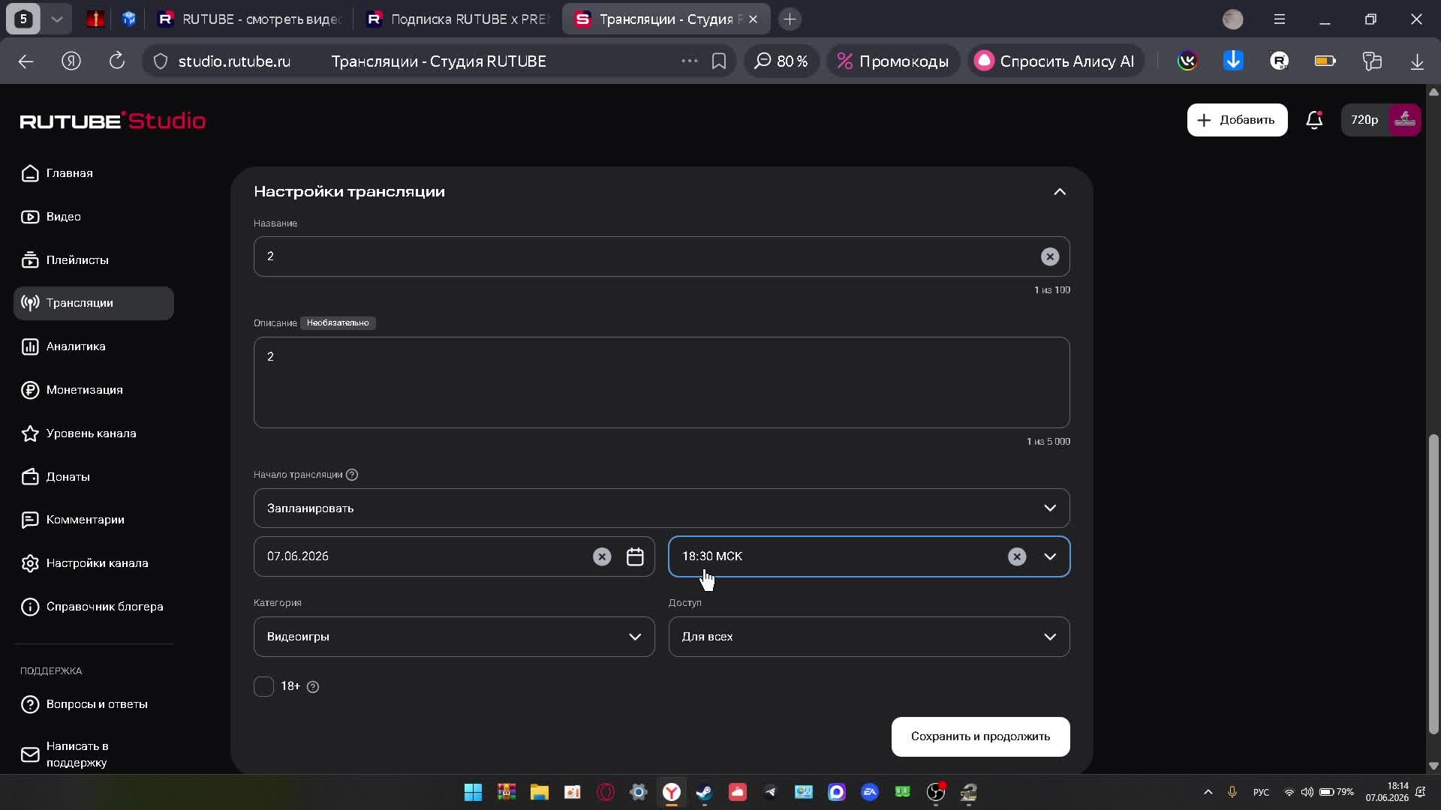Click the RUTUBE Studio logo
The width and height of the screenshot is (1441, 810).
[113, 121]
